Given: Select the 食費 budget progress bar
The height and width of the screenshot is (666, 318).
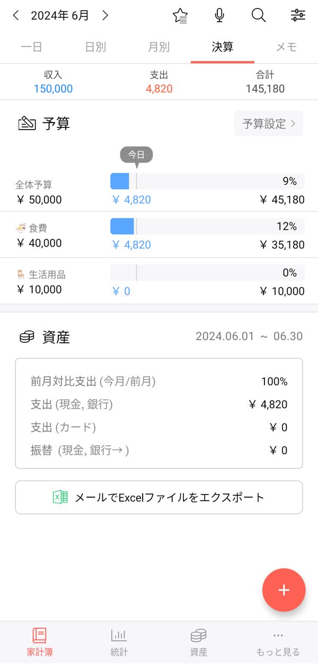Looking at the screenshot, I should (x=207, y=227).
